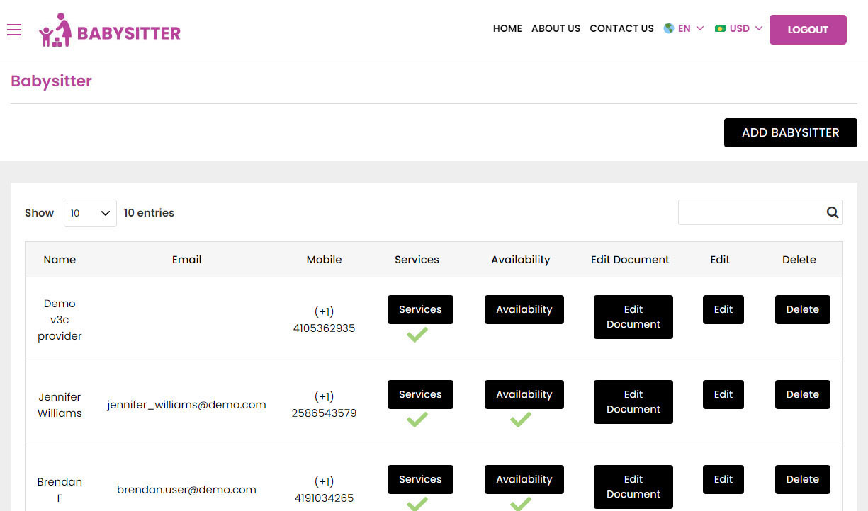Delete the Demo v3c provider entry
The width and height of the screenshot is (868, 511).
coord(802,309)
